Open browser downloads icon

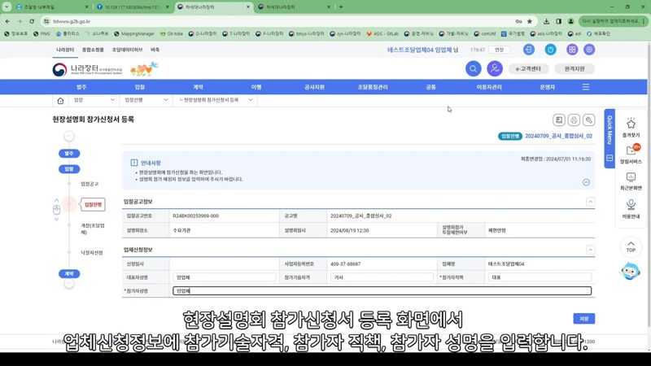click(x=546, y=21)
